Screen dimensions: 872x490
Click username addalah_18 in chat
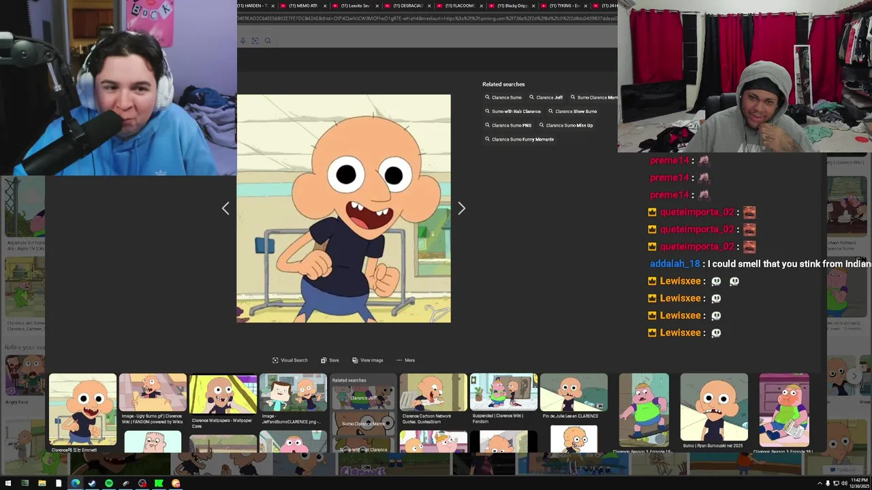(x=675, y=263)
